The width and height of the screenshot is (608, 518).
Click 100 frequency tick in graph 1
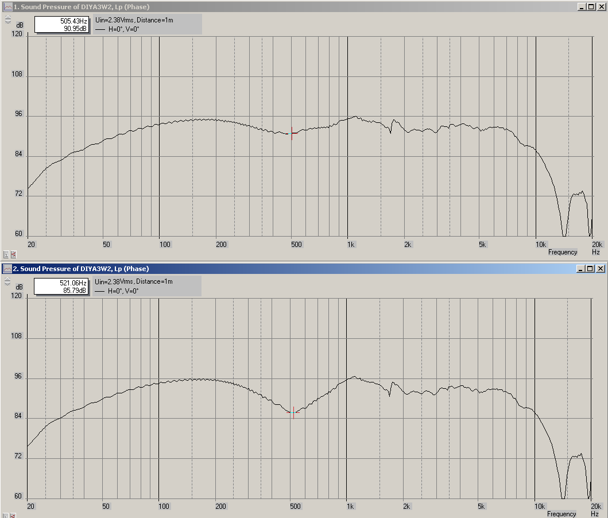(x=165, y=245)
